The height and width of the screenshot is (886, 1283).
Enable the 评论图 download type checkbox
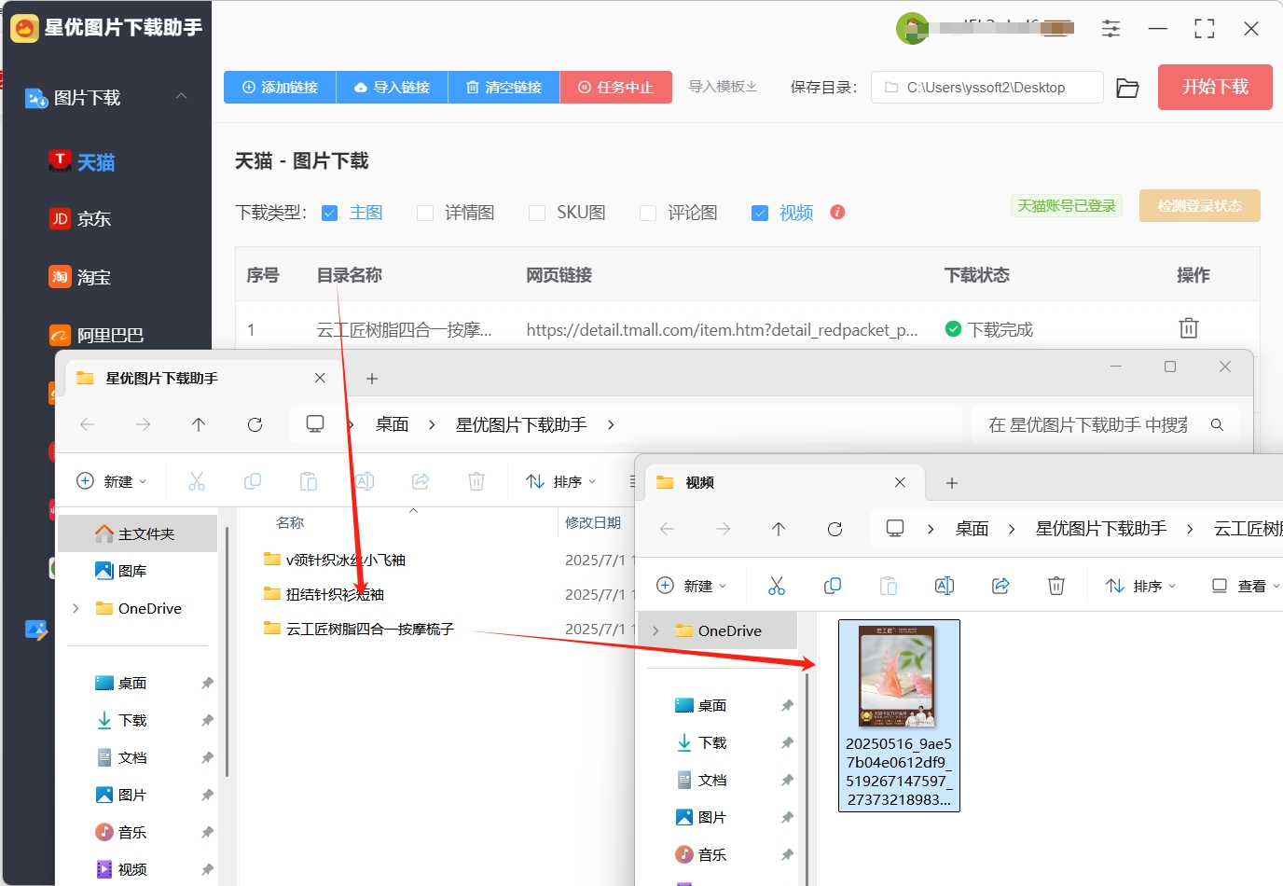click(x=648, y=213)
